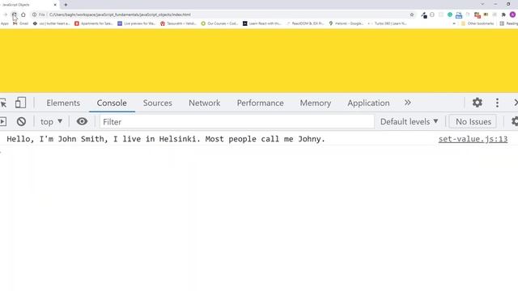
Task: Toggle live expression eye icon
Action: click(x=82, y=121)
